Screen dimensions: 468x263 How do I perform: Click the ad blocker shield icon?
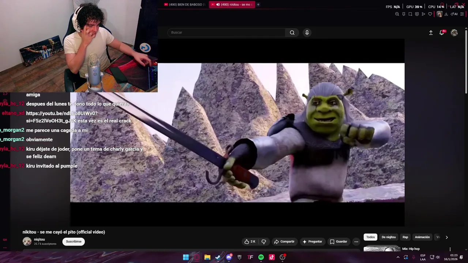(417, 14)
